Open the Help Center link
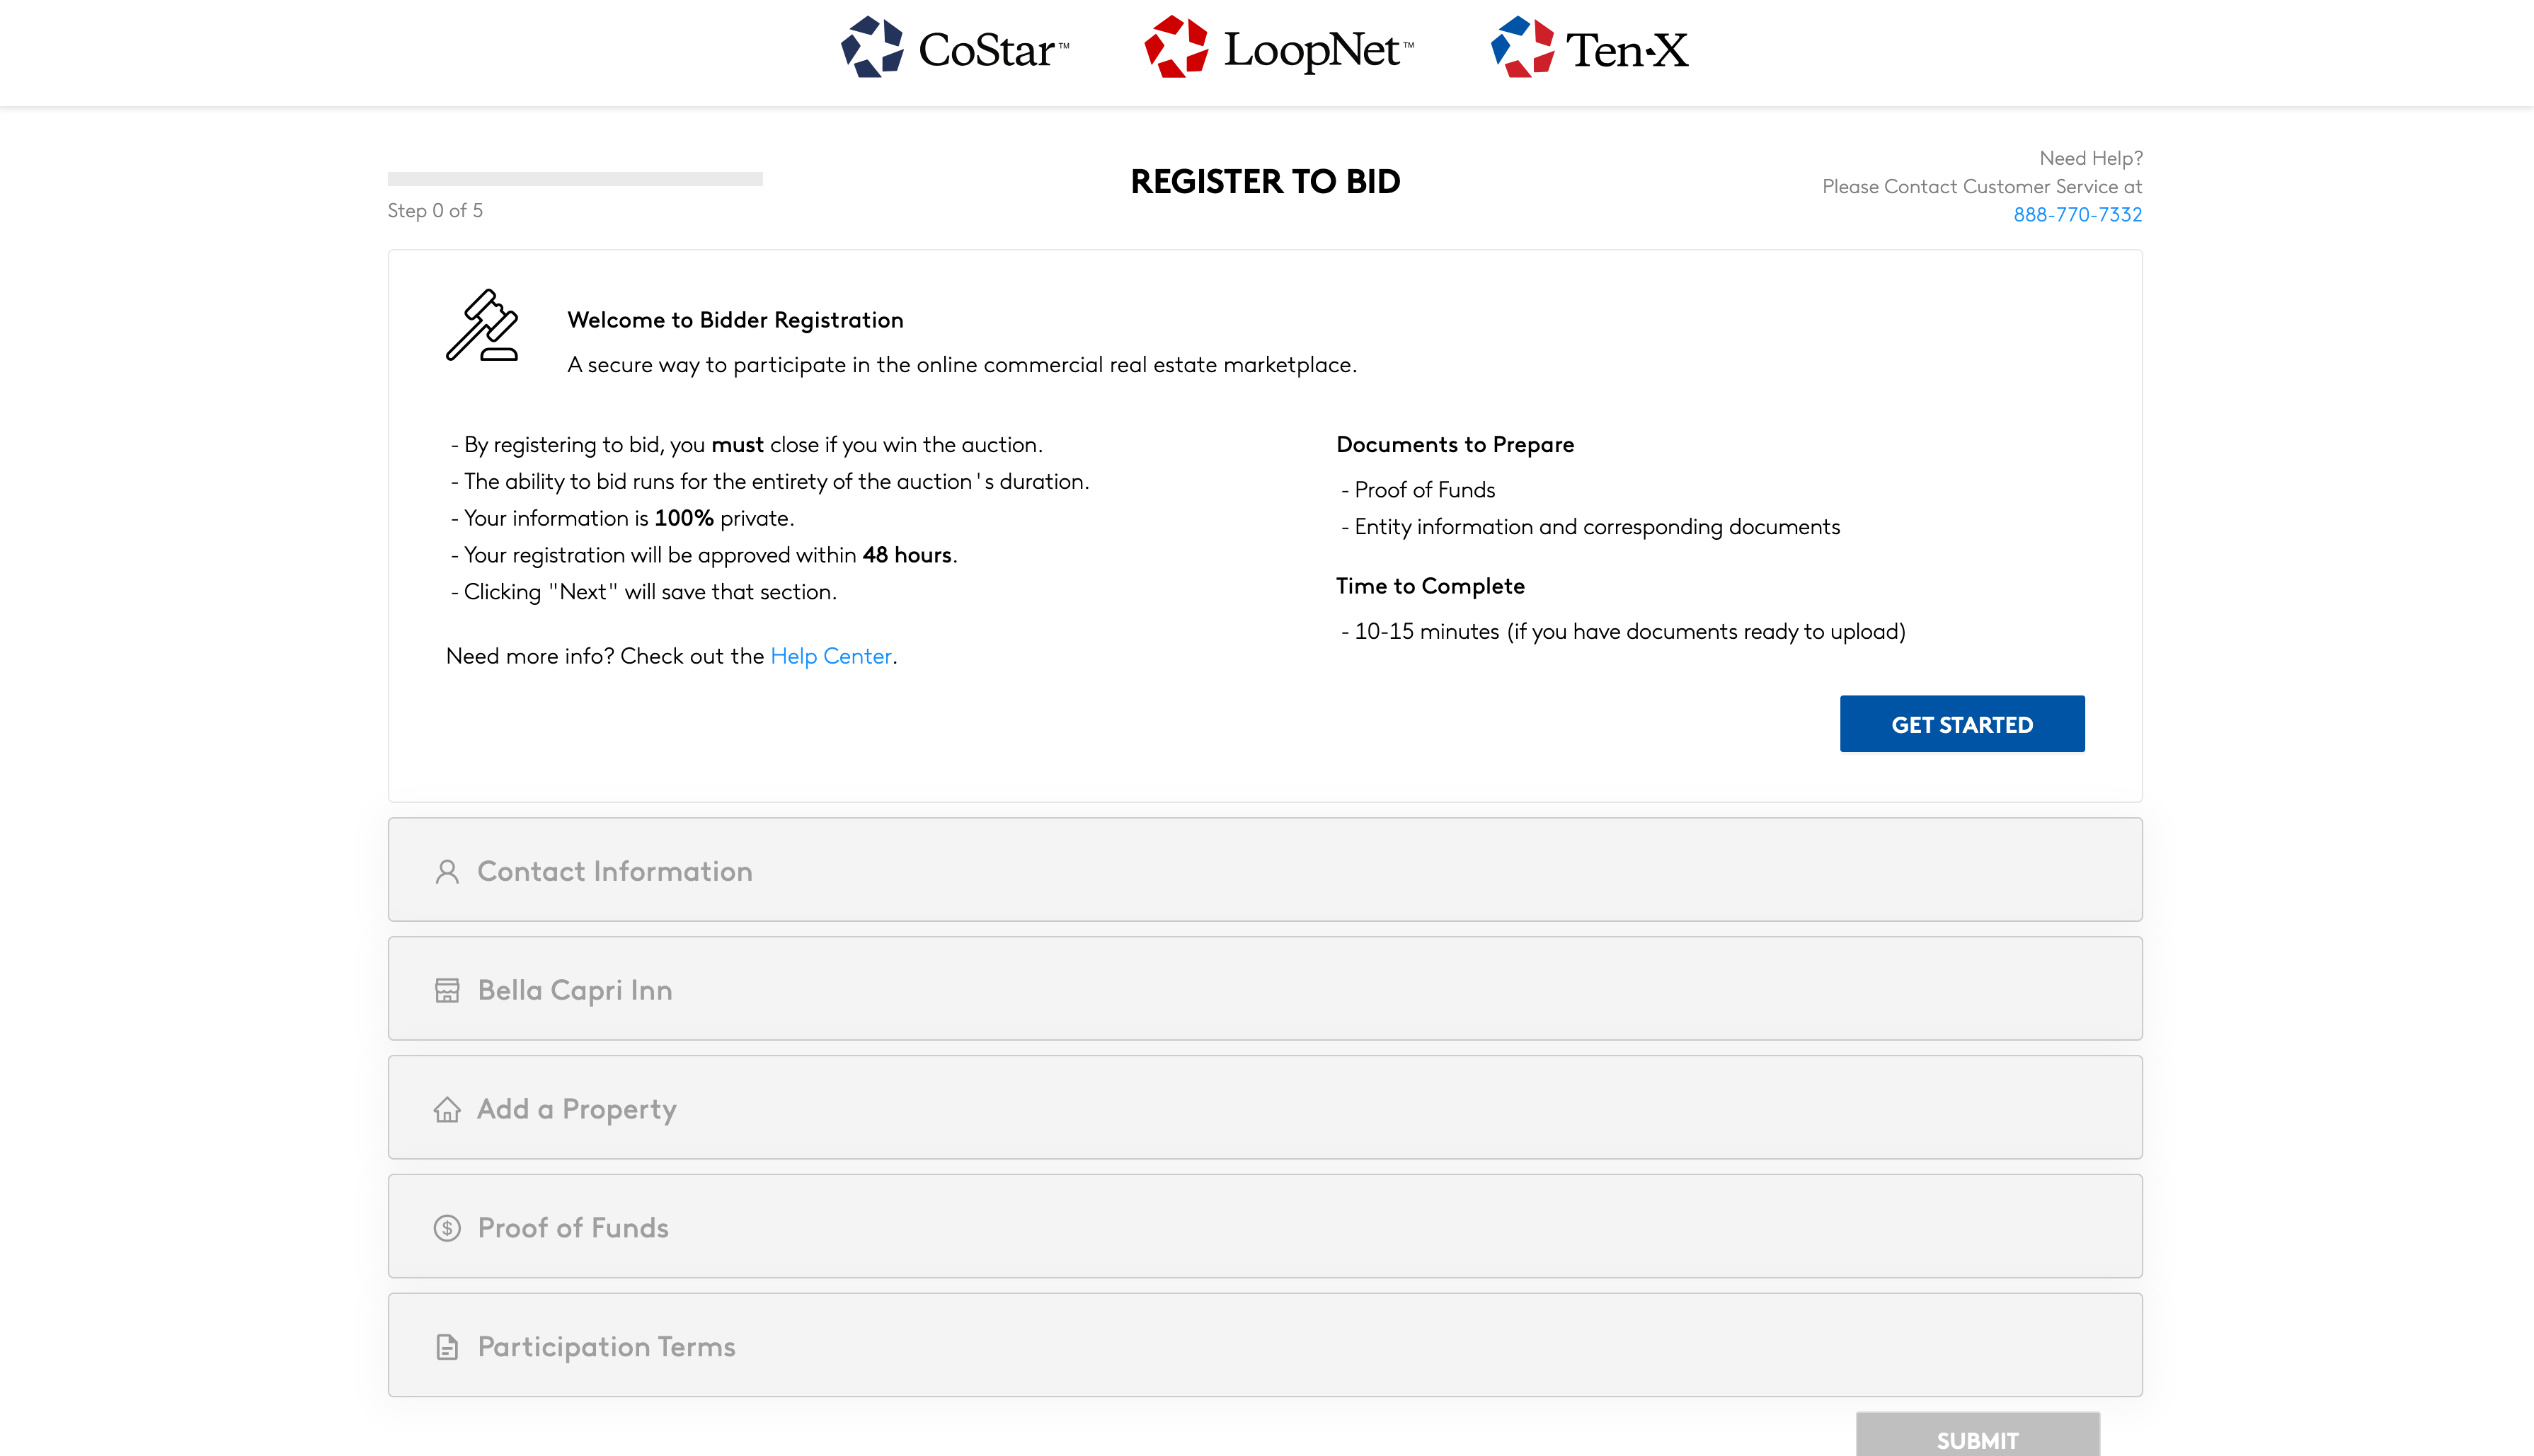The image size is (2534, 1456). click(830, 656)
